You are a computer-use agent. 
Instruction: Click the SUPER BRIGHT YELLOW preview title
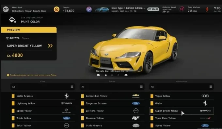click(x=24, y=46)
